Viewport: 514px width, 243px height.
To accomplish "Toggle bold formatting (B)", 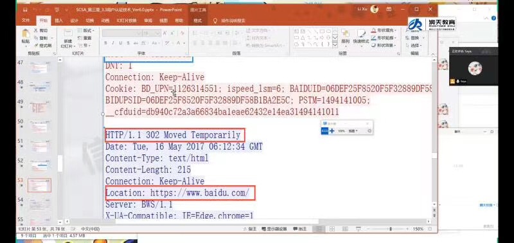I will 105,43.
